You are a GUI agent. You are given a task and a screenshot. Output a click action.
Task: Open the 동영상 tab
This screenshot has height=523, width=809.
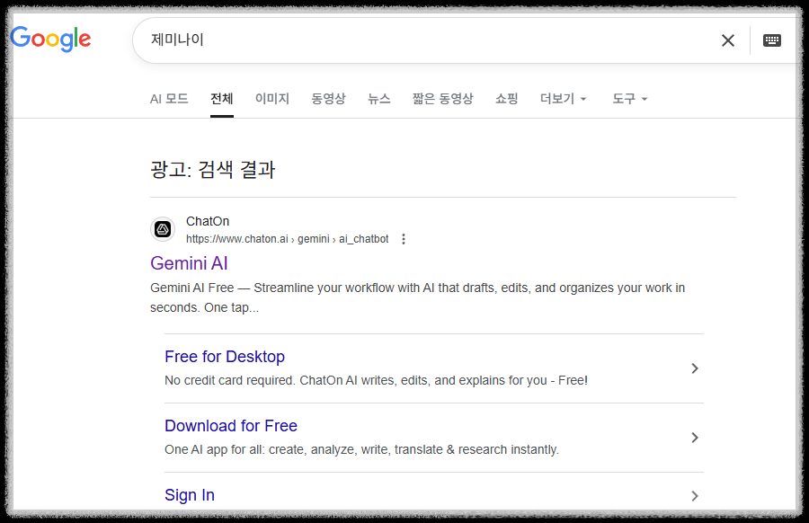329,99
